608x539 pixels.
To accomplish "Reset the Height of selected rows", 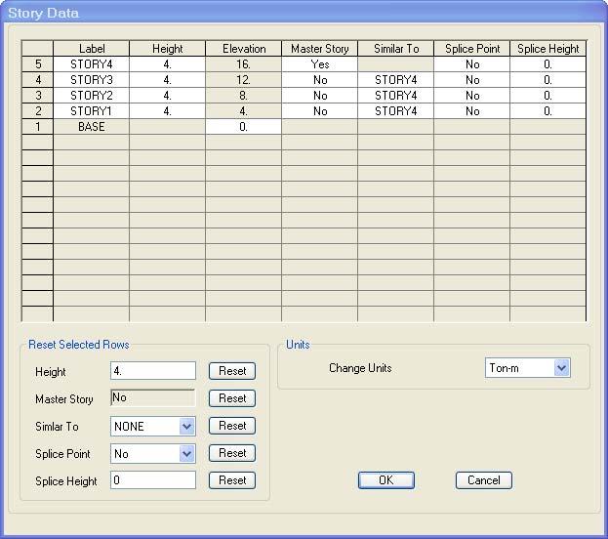I will [232, 371].
